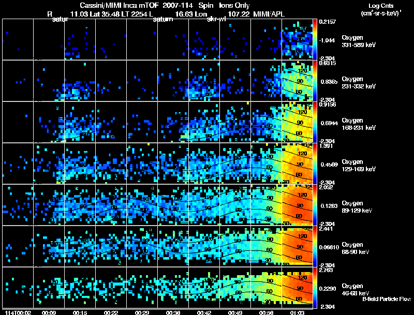Select the Oxygen 68-90 keV label
Image resolution: width=414 pixels, height=315 pixels.
(x=356, y=248)
